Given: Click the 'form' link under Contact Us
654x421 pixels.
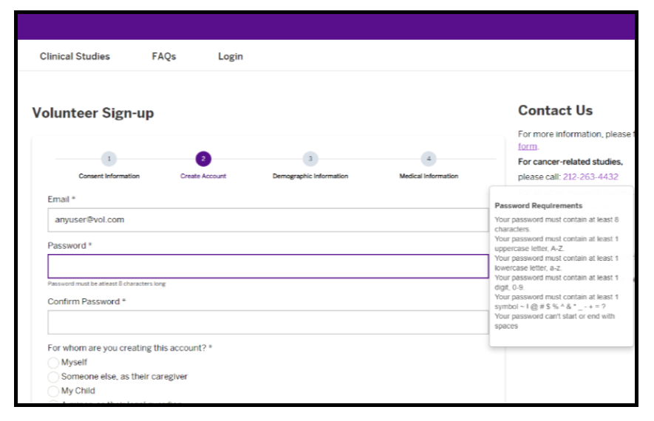Looking at the screenshot, I should point(527,147).
